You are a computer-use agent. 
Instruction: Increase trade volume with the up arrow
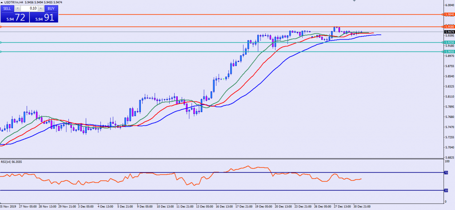pyautogui.click(x=41, y=8)
